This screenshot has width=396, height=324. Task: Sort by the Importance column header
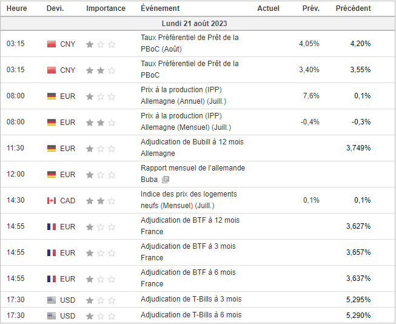(106, 8)
